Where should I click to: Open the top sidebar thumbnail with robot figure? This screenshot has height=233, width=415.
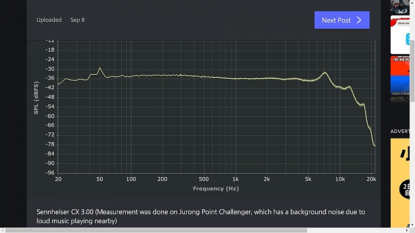click(x=400, y=7)
